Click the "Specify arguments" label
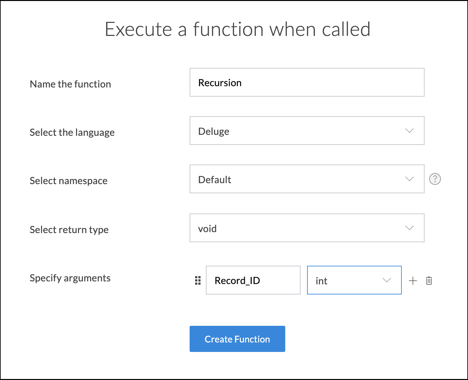 coord(70,278)
